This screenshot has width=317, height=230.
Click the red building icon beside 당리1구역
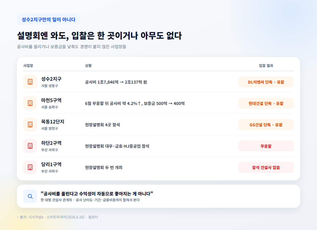(x=30, y=167)
